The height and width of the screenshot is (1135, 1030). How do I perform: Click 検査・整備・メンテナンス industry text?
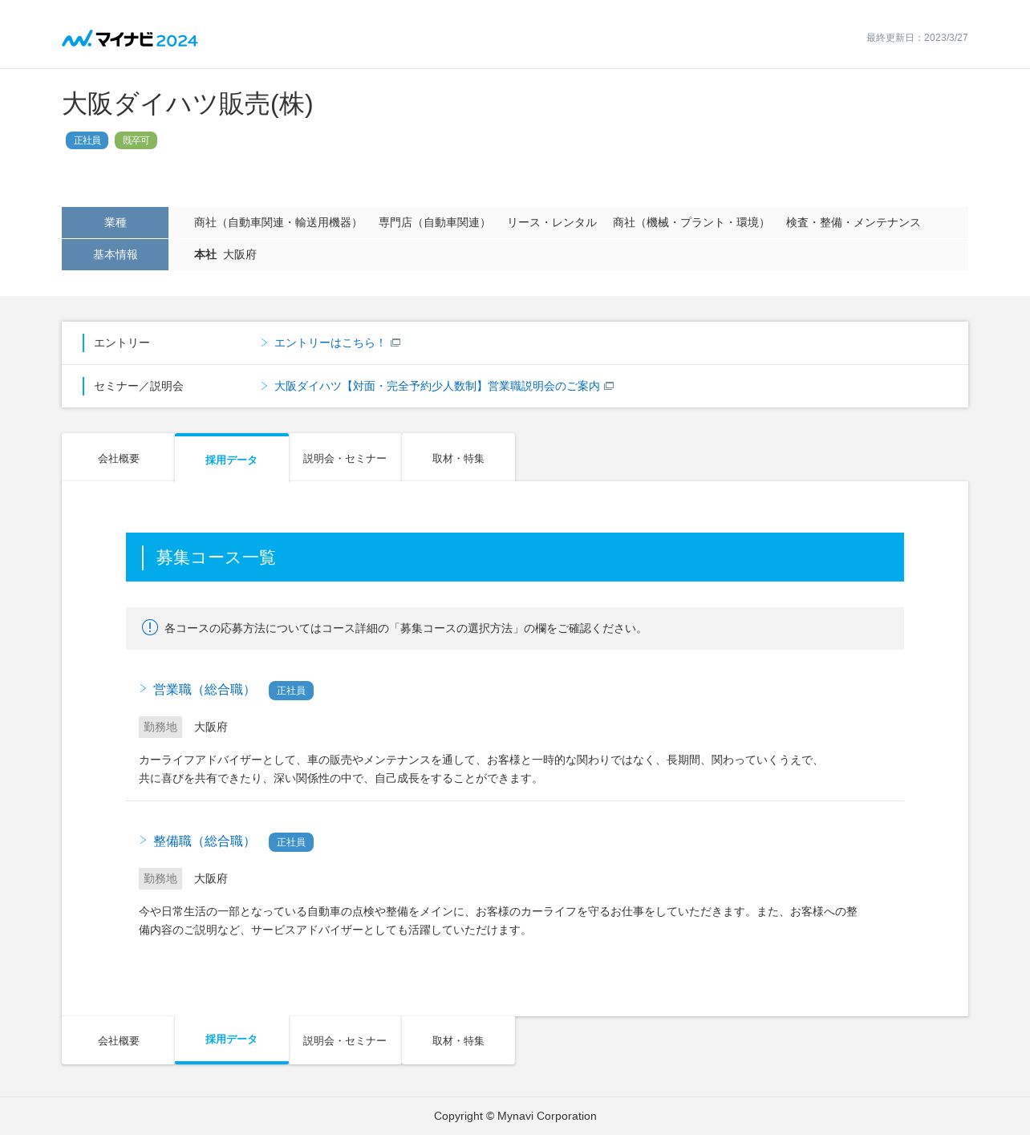click(854, 222)
